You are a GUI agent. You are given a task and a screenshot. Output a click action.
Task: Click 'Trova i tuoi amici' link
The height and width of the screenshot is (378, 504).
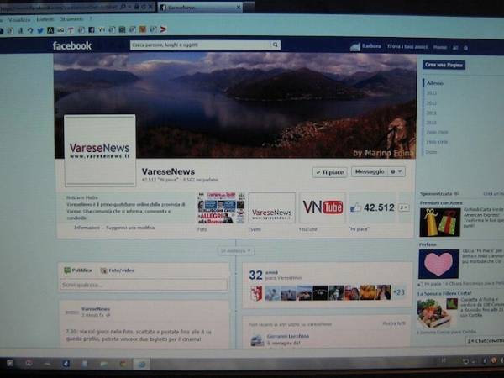pyautogui.click(x=407, y=46)
